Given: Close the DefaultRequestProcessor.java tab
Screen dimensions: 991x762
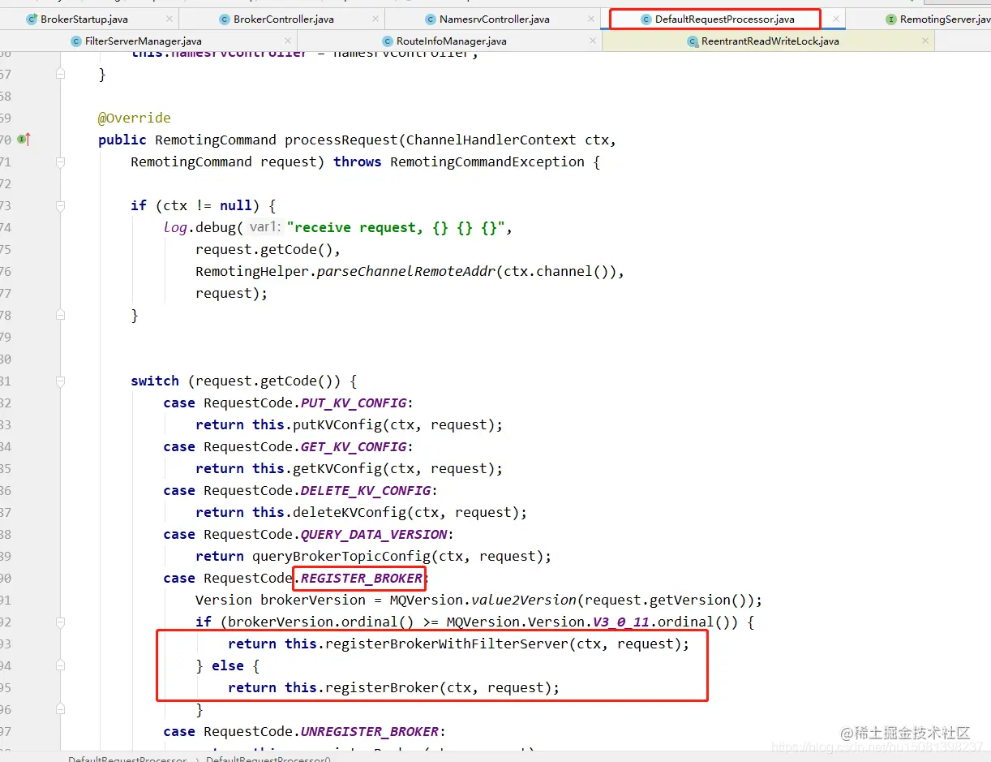Looking at the screenshot, I should pyautogui.click(x=836, y=19).
